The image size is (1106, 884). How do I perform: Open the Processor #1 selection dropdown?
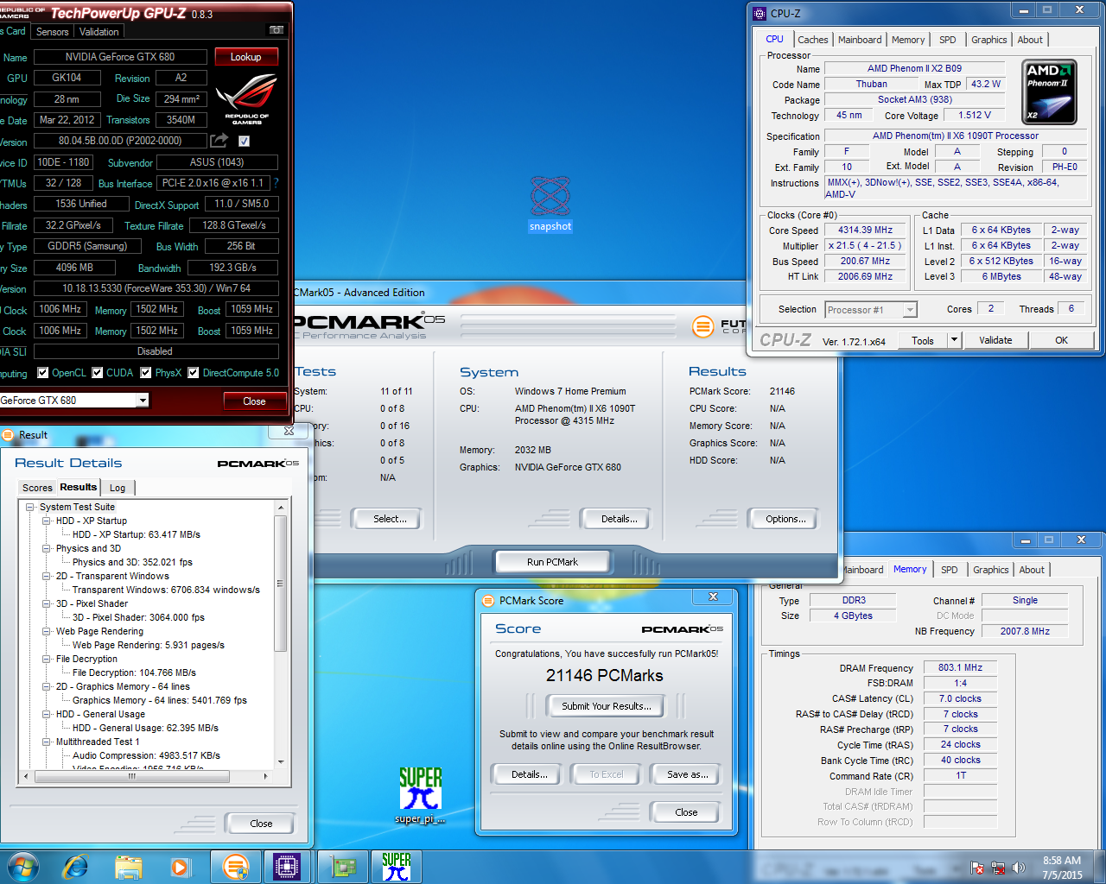point(909,310)
